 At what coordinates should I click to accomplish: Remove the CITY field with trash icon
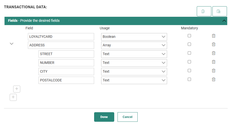pos(213,71)
